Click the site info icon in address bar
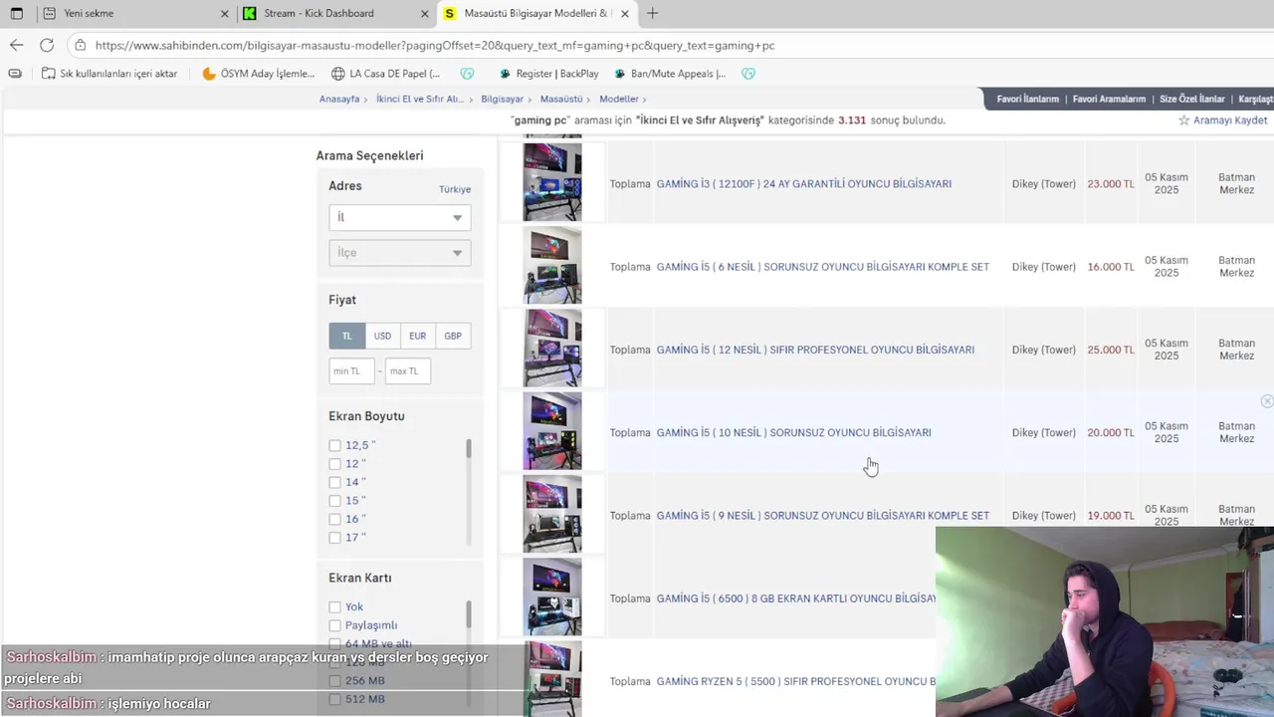The image size is (1274, 717). [x=81, y=45]
